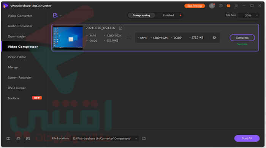Open Screen Recorder section

20,78
